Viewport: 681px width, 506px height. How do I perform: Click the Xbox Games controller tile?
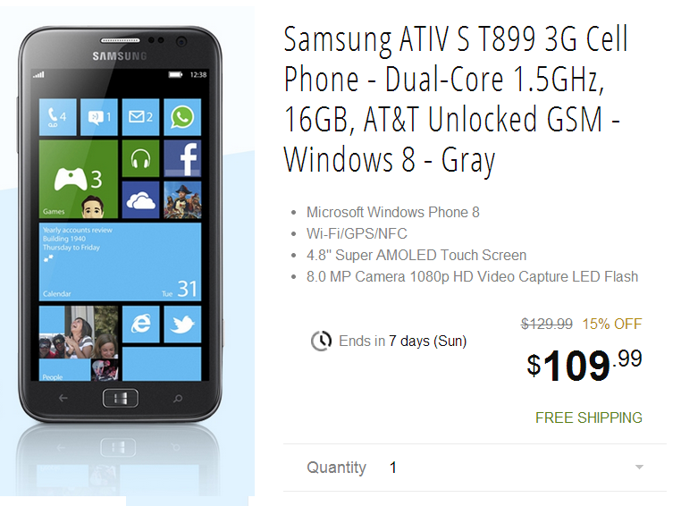coord(78,179)
